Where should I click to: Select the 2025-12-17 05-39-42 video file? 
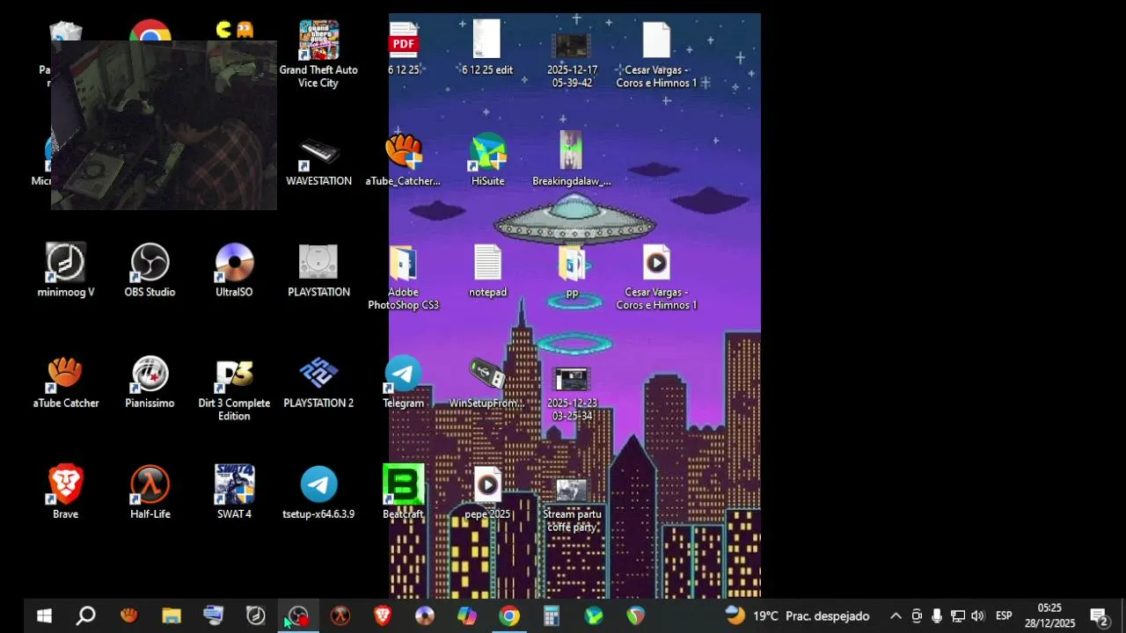click(572, 55)
